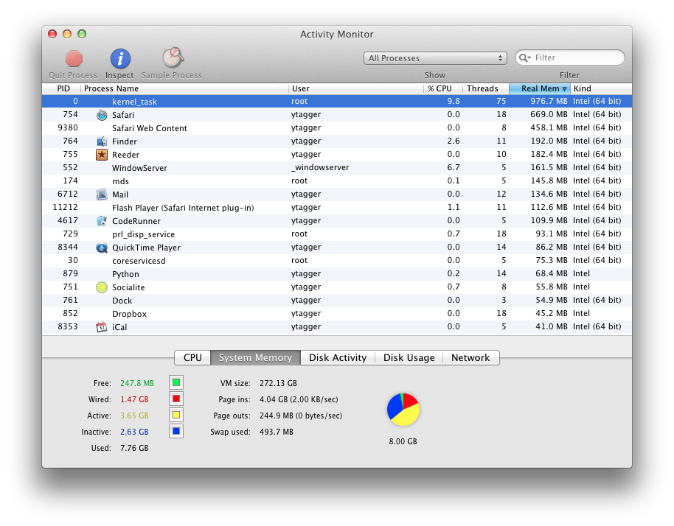
Task: Select the Safari Web Content row
Action: [x=337, y=128]
